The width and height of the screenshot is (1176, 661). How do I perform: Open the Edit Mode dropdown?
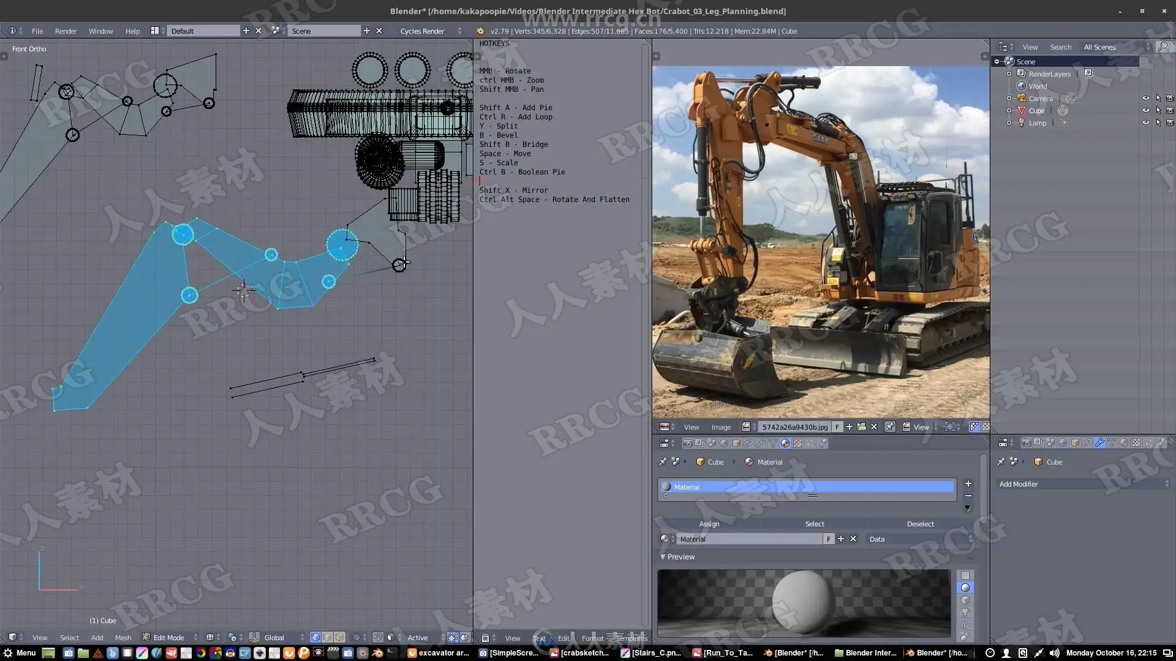click(x=170, y=637)
